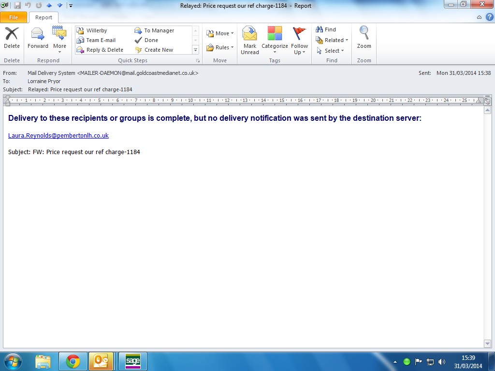Open Manage Quick Steps dialog launcher
This screenshot has width=495, height=371.
(x=198, y=60)
